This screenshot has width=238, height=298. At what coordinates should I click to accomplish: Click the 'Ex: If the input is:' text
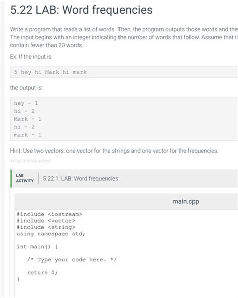tap(31, 57)
